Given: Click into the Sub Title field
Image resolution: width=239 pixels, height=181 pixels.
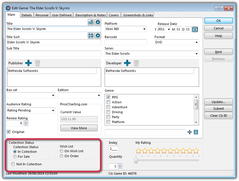Looking at the screenshot, I should click(x=54, y=54).
